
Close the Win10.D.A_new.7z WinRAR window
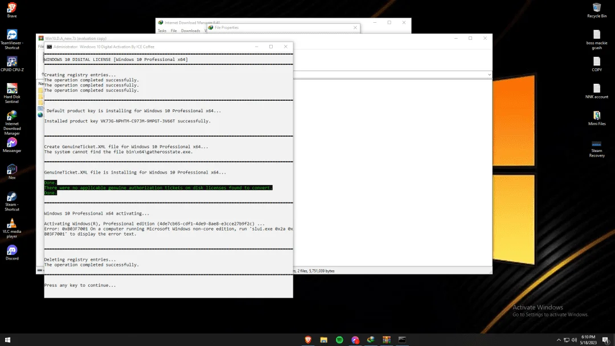pyautogui.click(x=485, y=38)
